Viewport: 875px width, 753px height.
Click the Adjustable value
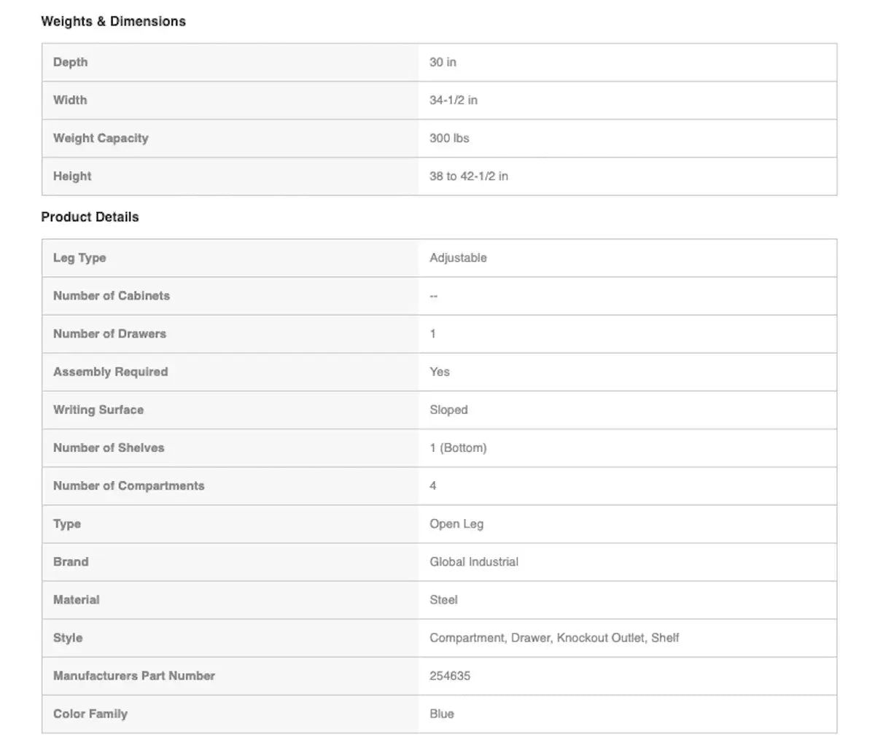(x=458, y=258)
